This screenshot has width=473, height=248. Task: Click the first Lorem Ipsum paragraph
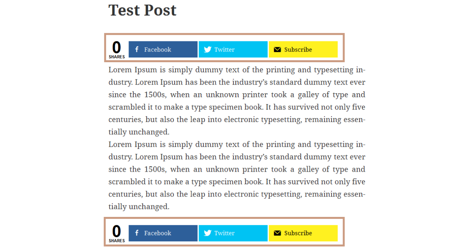(x=236, y=101)
